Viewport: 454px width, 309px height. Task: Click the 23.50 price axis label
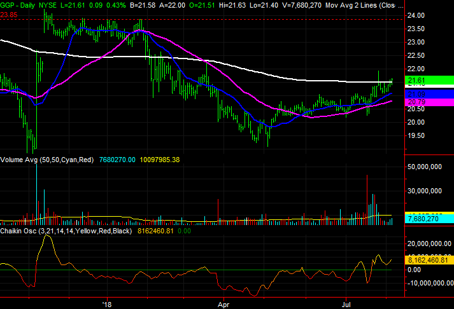416,29
